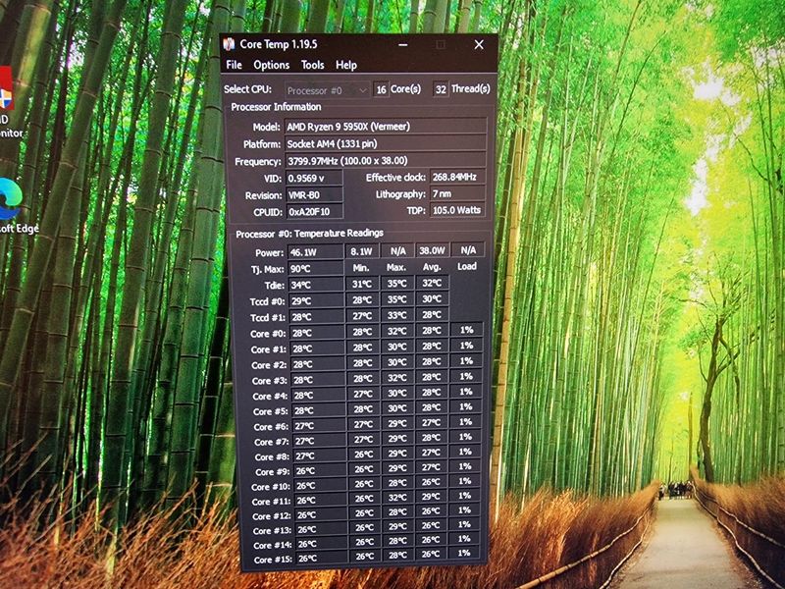Viewport: 785px width, 589px height.
Task: Click the effective clock value 268.84MHz
Action: (457, 177)
